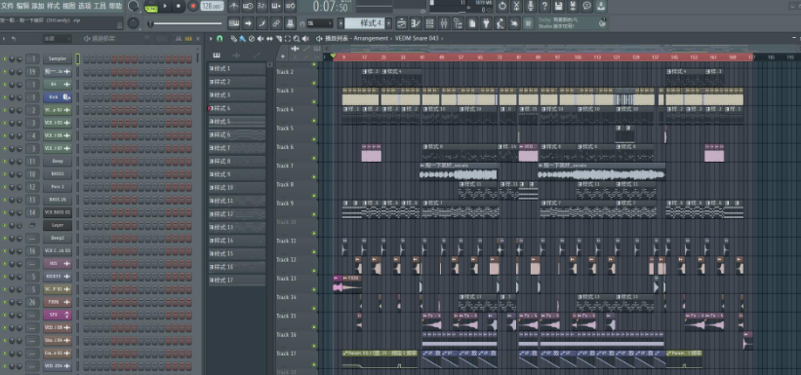Toggle the metronome icon
This screenshot has width=801, height=375.
coord(234,6)
